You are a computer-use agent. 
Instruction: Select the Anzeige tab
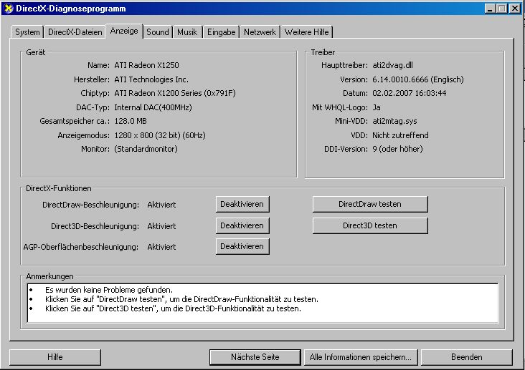click(124, 31)
